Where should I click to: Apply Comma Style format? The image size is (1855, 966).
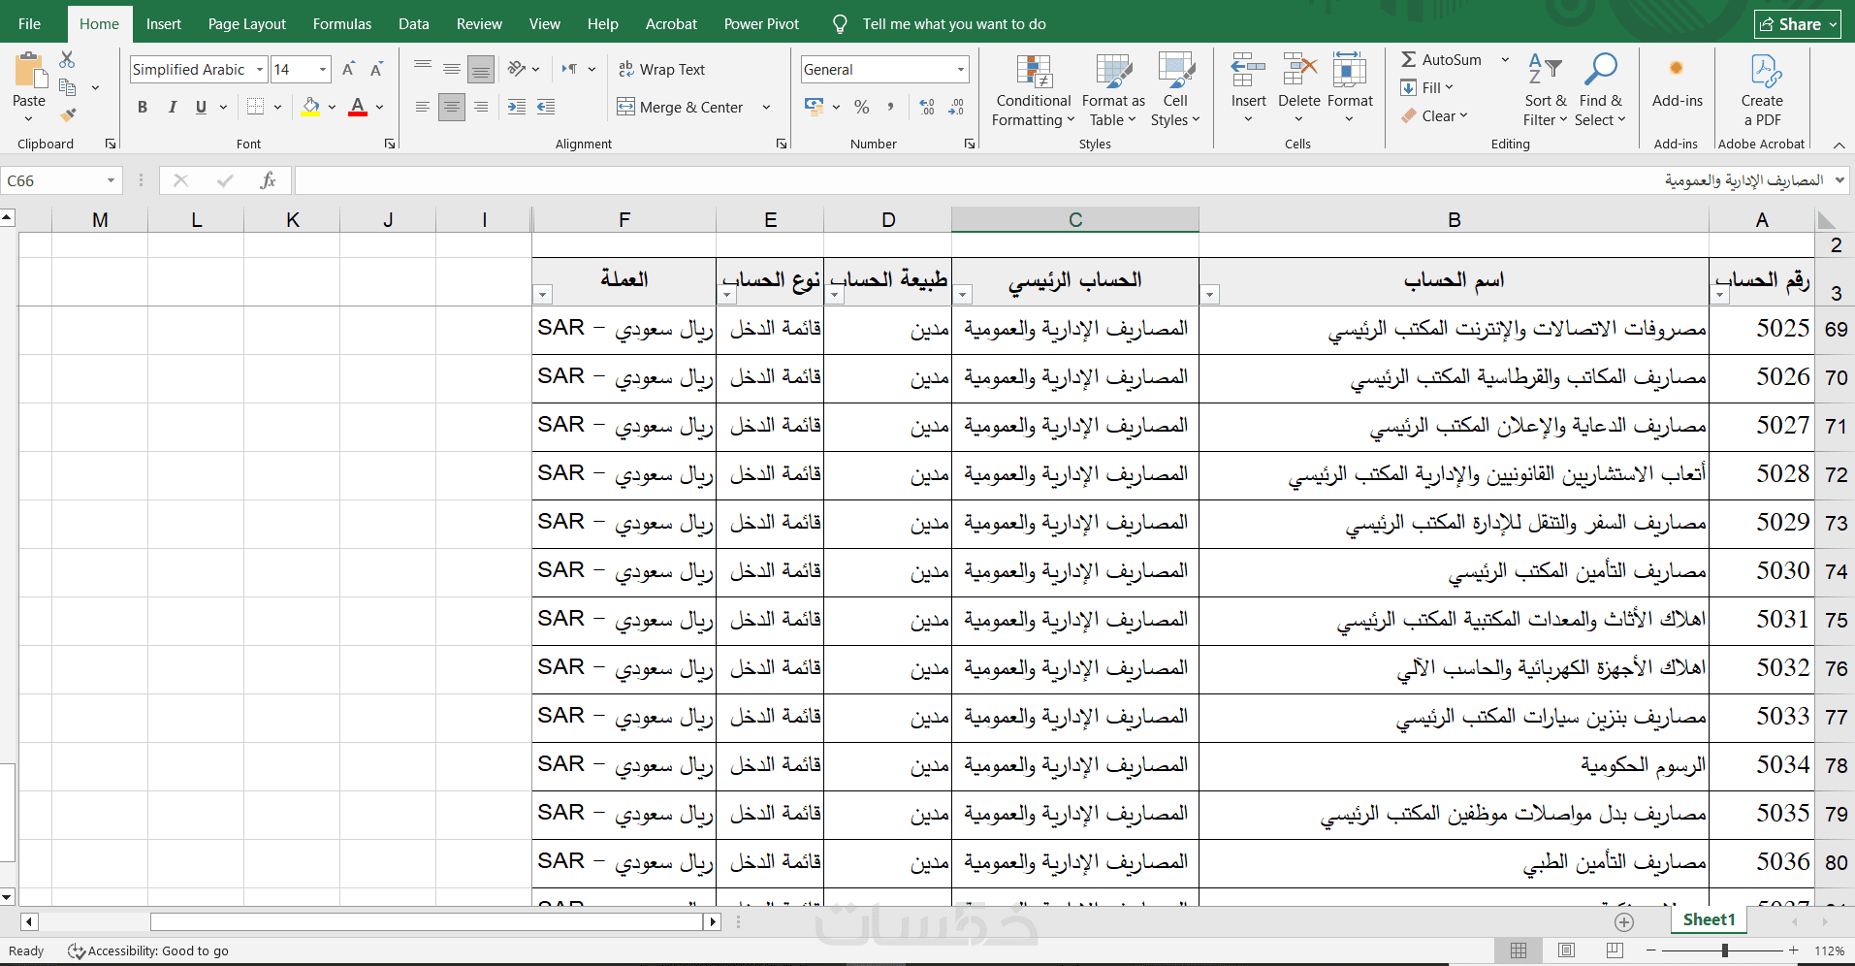click(x=890, y=107)
